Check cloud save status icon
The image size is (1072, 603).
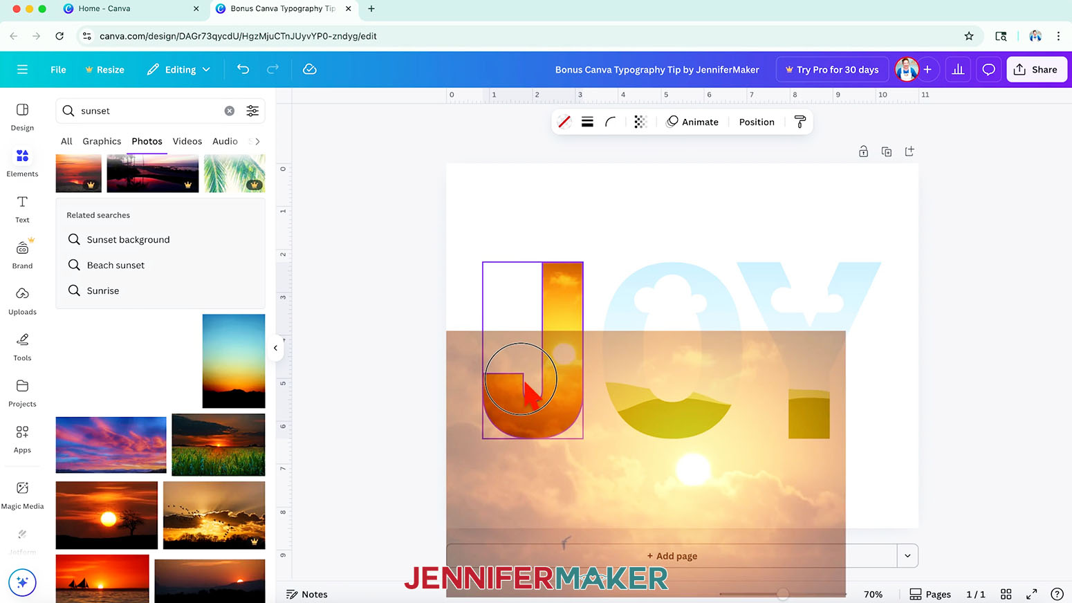pos(310,69)
